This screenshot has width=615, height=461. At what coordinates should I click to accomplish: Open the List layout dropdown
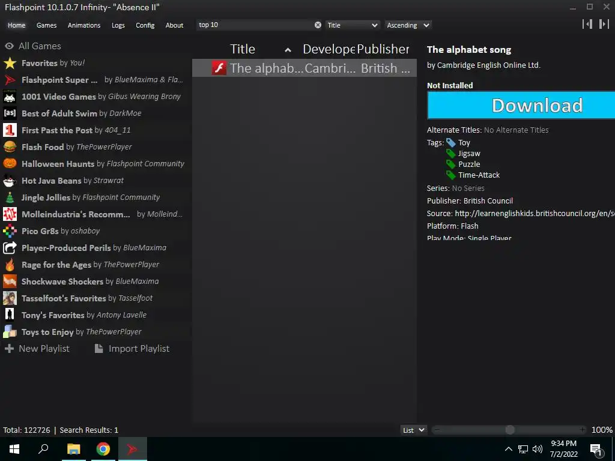point(413,430)
